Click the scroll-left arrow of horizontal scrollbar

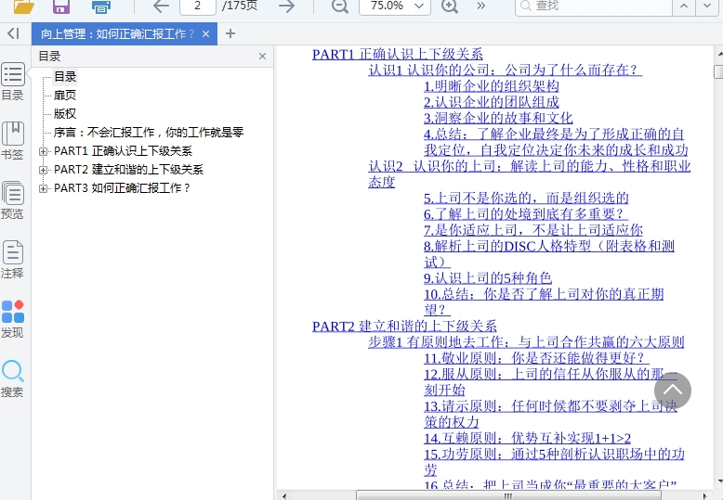[x=284, y=496]
